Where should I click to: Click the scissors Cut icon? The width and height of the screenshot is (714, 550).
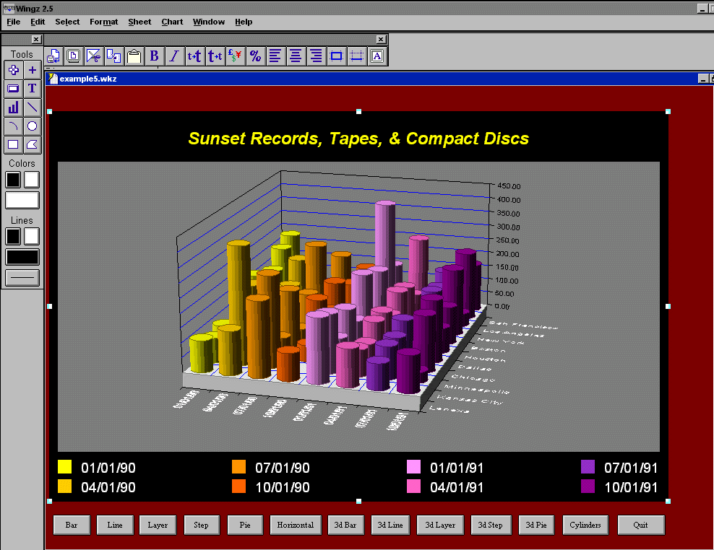click(x=93, y=56)
